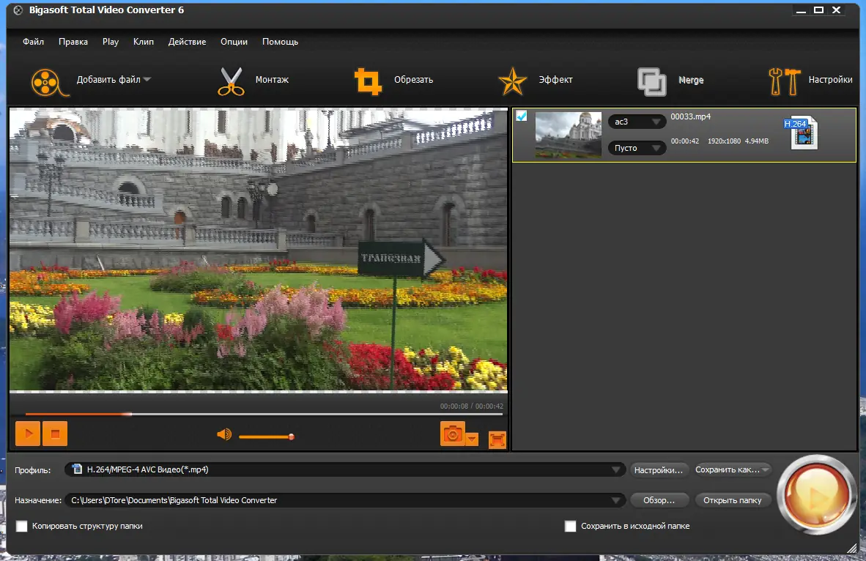This screenshot has height=561, width=866.
Task: Expand the Пусто subtitle dropdown
Action: (637, 148)
